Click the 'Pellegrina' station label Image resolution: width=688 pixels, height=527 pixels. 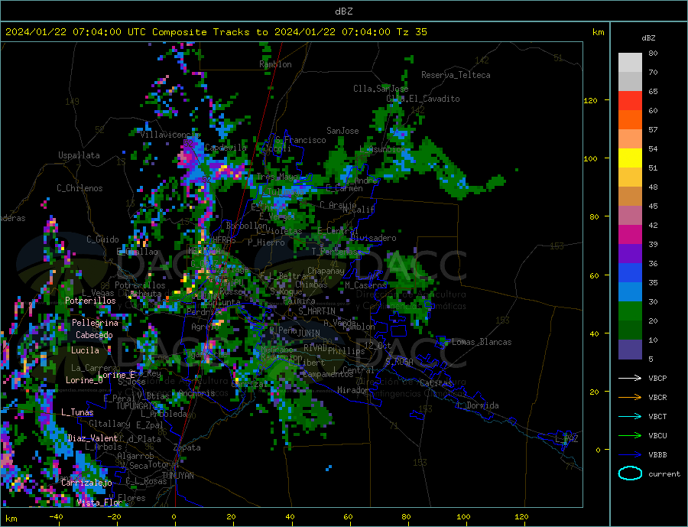(x=96, y=323)
